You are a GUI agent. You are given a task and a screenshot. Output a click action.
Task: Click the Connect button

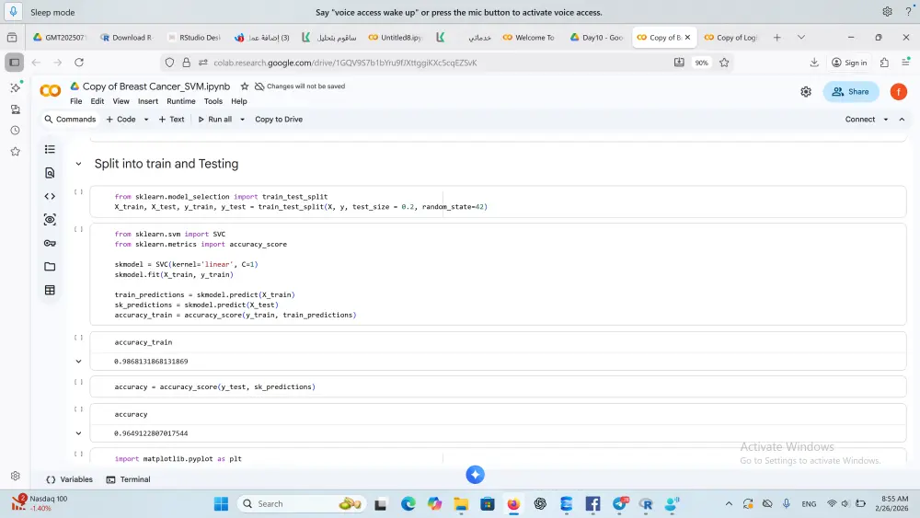tap(859, 120)
